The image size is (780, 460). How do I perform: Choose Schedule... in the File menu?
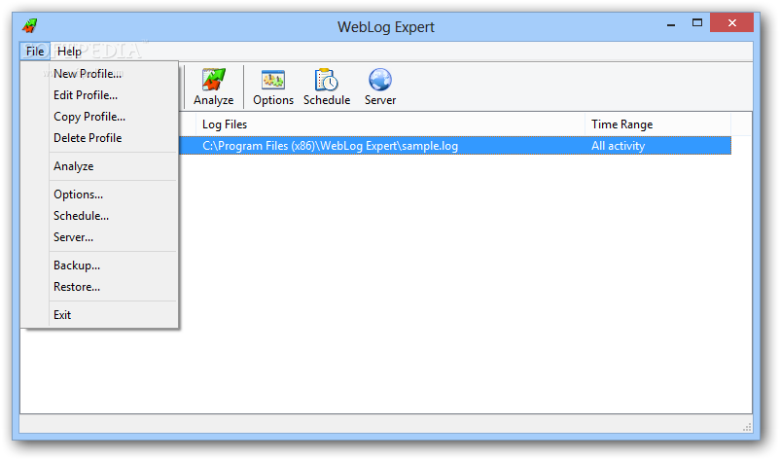pos(99,216)
